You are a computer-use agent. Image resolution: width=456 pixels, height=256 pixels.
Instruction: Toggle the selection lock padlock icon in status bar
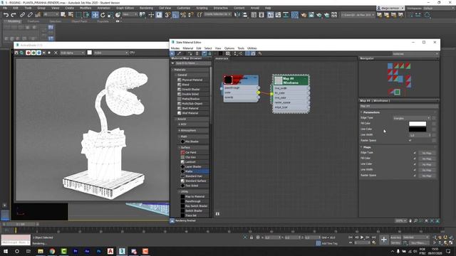[252, 238]
